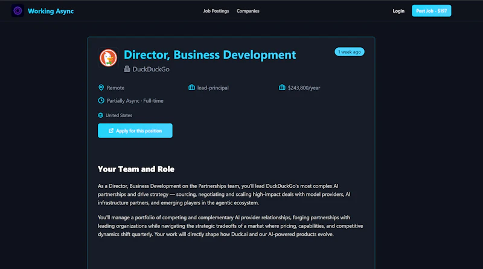Viewport: 483px width, 269px height.
Task: Click the paragraph starting As a Director
Action: click(x=224, y=195)
